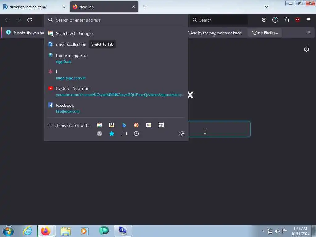
Task: Open the uBlock Origin extension icon
Action: point(297,19)
